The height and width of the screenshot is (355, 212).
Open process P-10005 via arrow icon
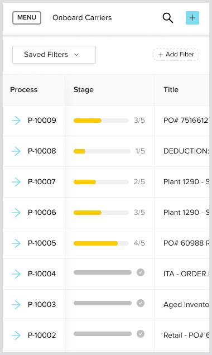[16, 243]
